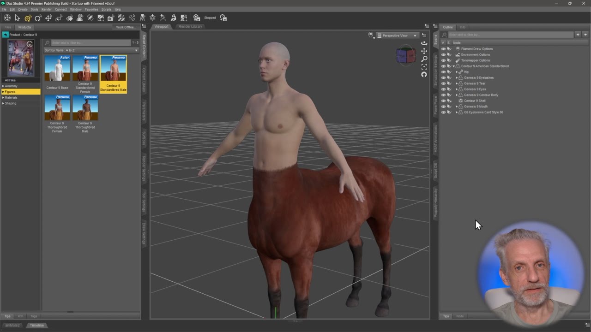Expand the Genesis 9 Eyes node
The height and width of the screenshot is (332, 591).
coord(457,89)
